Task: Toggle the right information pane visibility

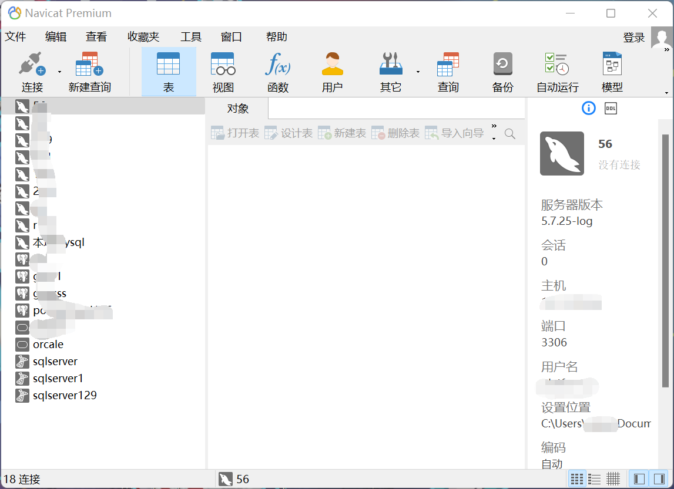Action: tap(659, 478)
